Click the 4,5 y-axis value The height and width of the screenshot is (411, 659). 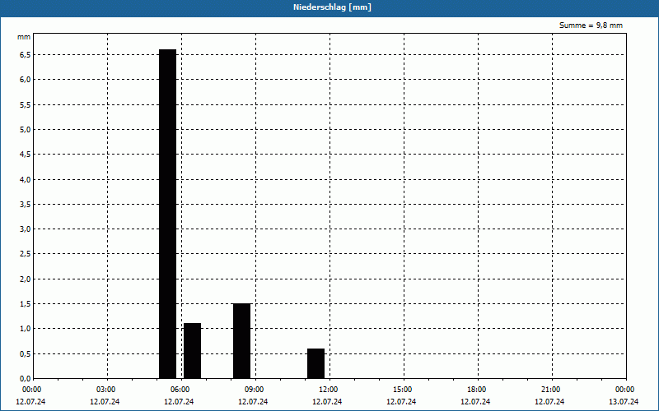tap(26, 155)
